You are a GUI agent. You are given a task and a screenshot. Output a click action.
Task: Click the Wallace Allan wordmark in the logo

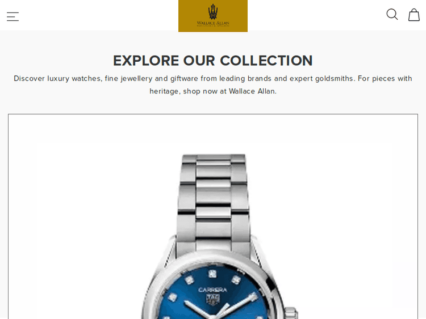(x=213, y=23)
